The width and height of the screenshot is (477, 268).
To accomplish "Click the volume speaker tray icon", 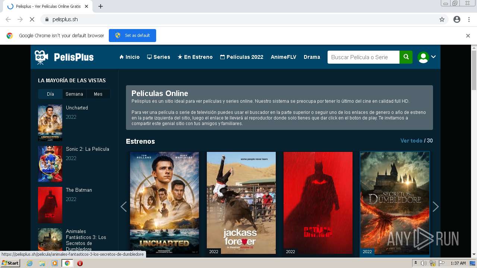I will (424, 263).
